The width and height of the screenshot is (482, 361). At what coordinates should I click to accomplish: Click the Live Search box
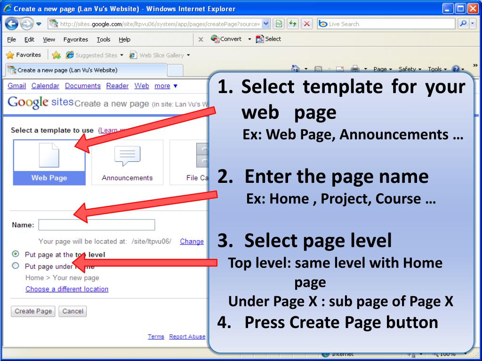pyautogui.click(x=386, y=24)
